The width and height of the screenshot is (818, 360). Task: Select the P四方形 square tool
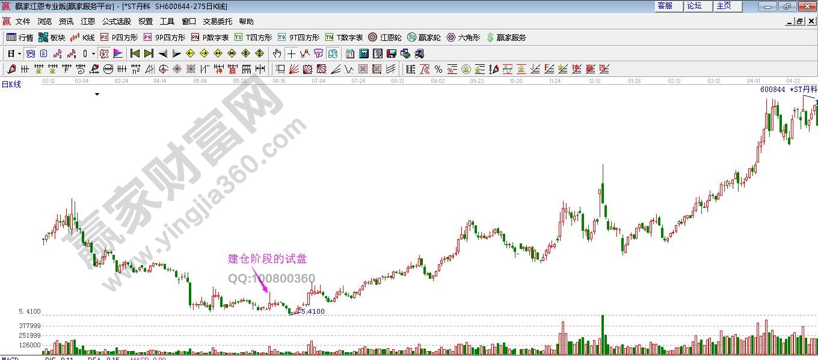(117, 37)
